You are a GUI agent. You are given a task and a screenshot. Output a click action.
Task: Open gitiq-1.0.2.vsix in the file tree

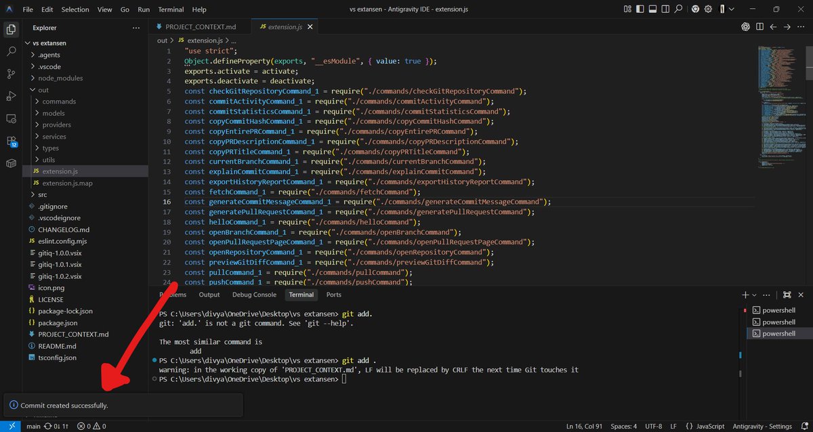pos(60,276)
